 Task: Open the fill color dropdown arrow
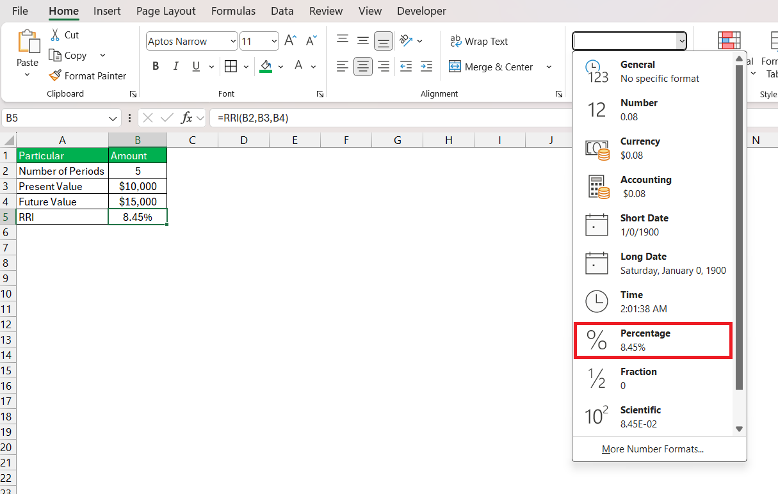[281, 67]
